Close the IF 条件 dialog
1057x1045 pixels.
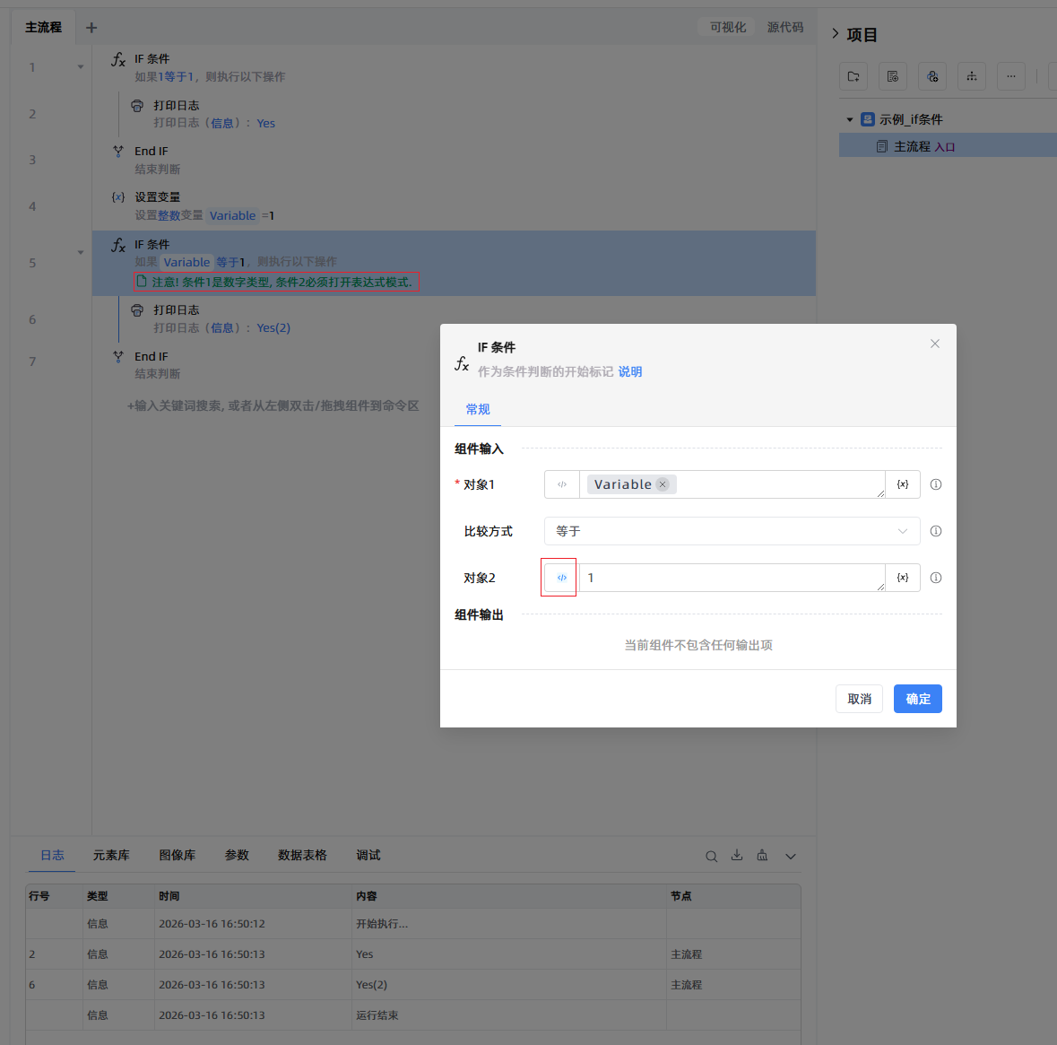pos(935,344)
